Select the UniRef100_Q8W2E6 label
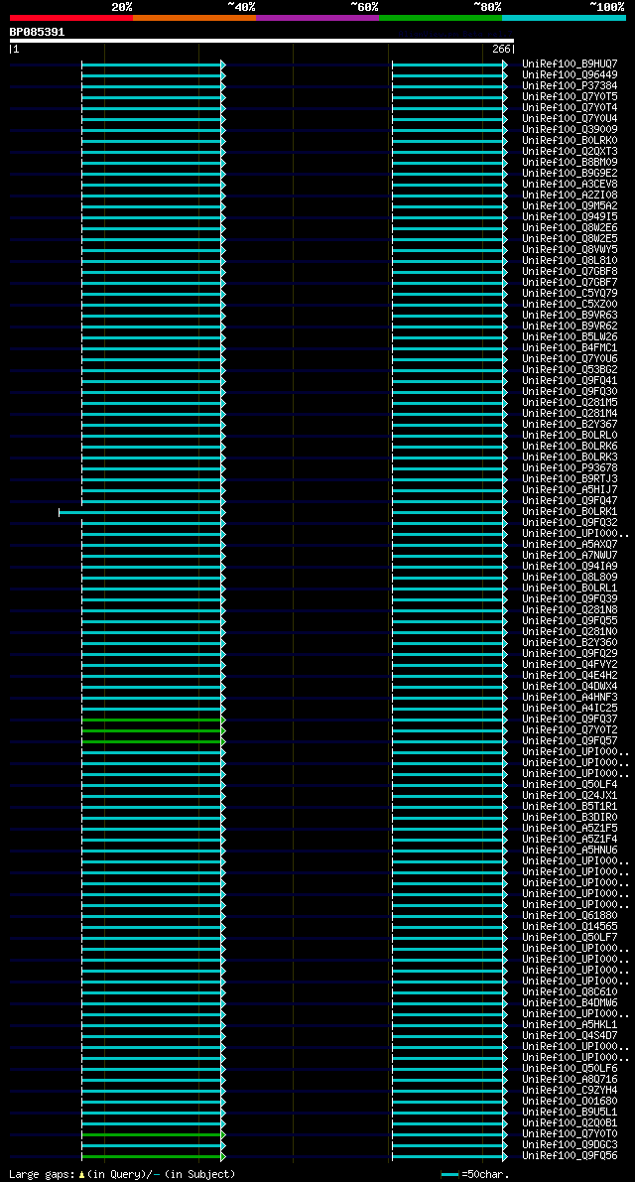Screen dimensions: 635x1182 570,227
